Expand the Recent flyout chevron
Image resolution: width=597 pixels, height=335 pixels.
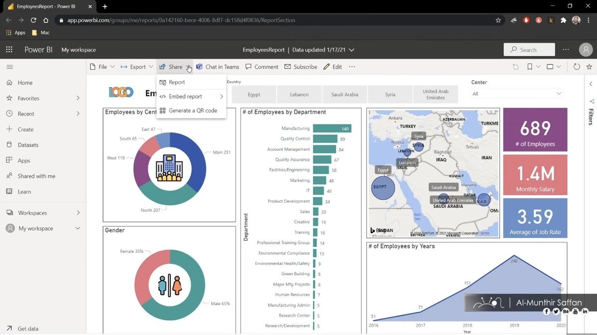pos(78,113)
